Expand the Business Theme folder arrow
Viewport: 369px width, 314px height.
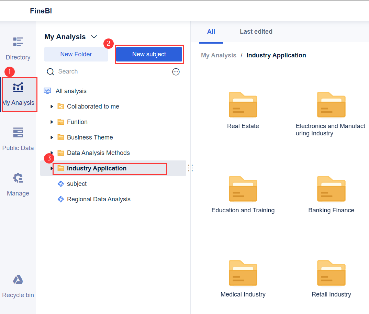pos(52,137)
